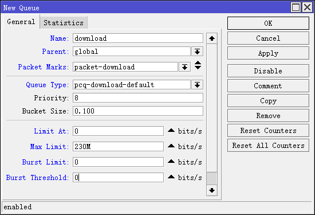Click the Max Limit field showing 230M
The image size is (315, 215).
119,147
